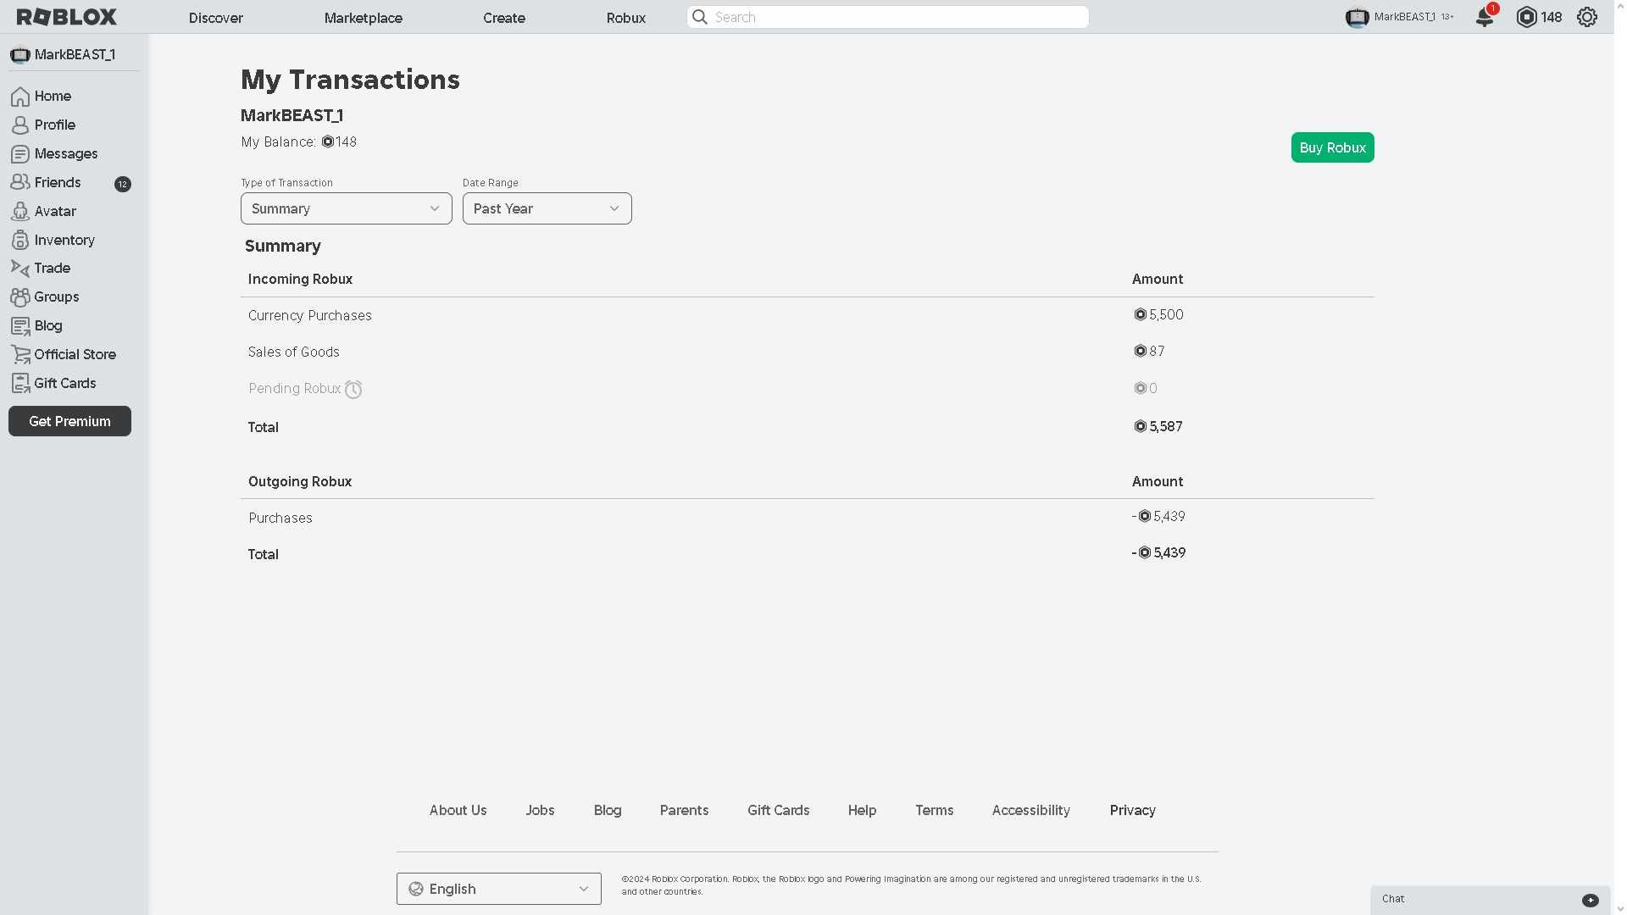This screenshot has height=915, width=1627.
Task: Open the Robux top navigation item
Action: (626, 18)
